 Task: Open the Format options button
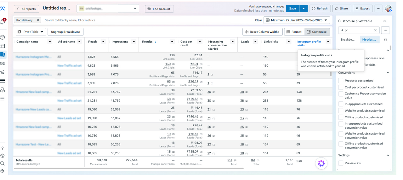pos(294,32)
